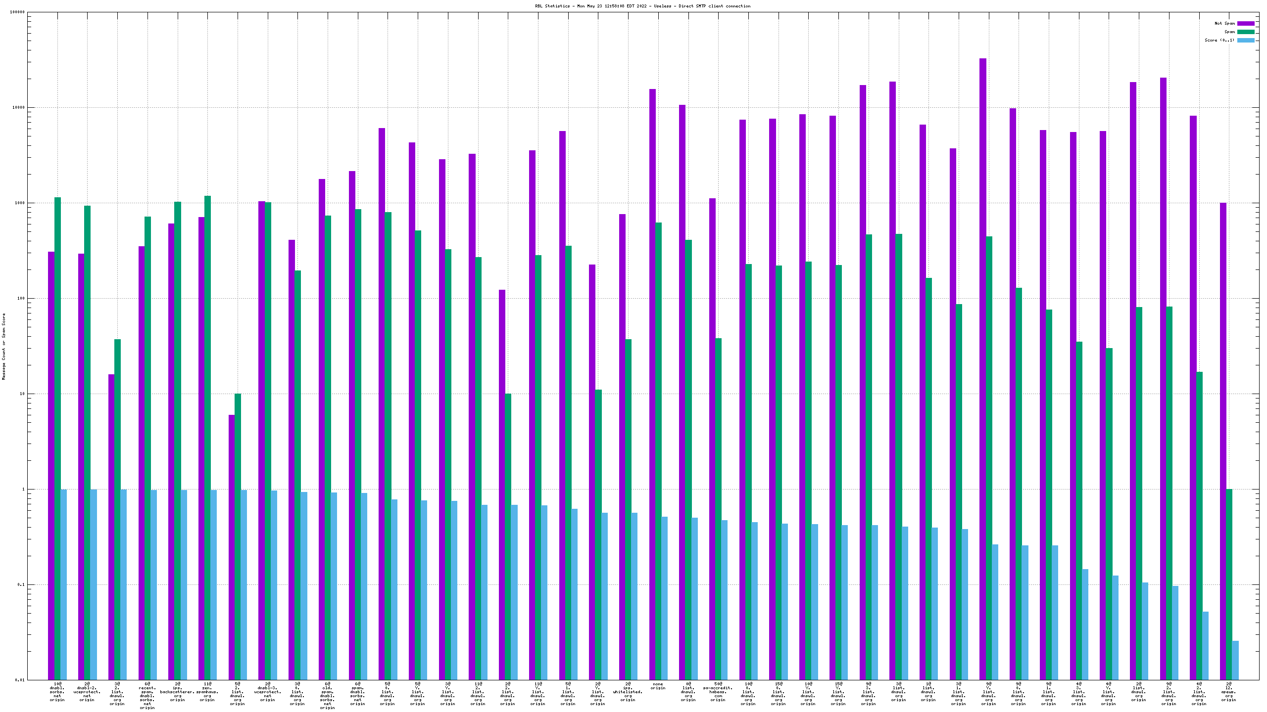Click the RBL Statistics chart title
This screenshot has width=1267, height=712.
click(x=642, y=6)
